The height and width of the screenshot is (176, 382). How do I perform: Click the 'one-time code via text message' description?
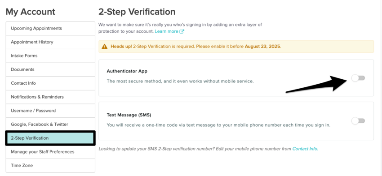(x=218, y=125)
